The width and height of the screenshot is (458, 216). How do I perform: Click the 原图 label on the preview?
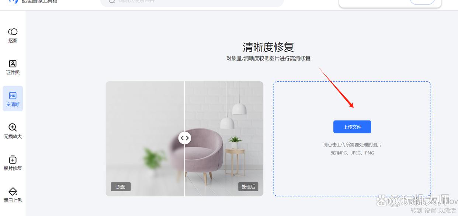[121, 187]
